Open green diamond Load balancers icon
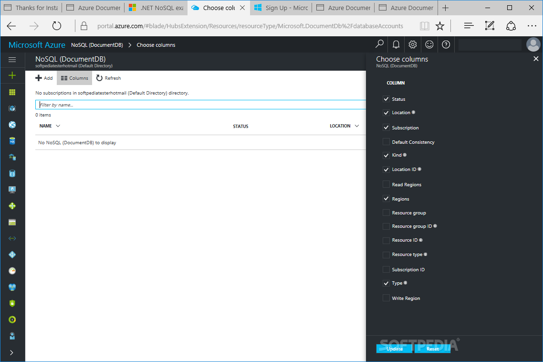 pos(12,206)
